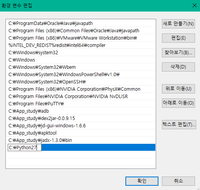The height and width of the screenshot is (190, 200).
Task: Click the 편집(E) button
Action: (178, 38)
